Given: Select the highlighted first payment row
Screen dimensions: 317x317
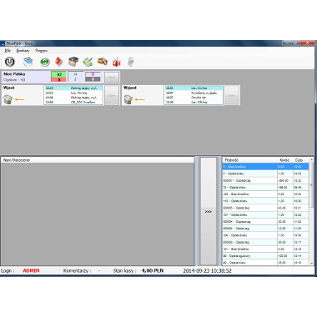Looking at the screenshot, I should [265, 167].
